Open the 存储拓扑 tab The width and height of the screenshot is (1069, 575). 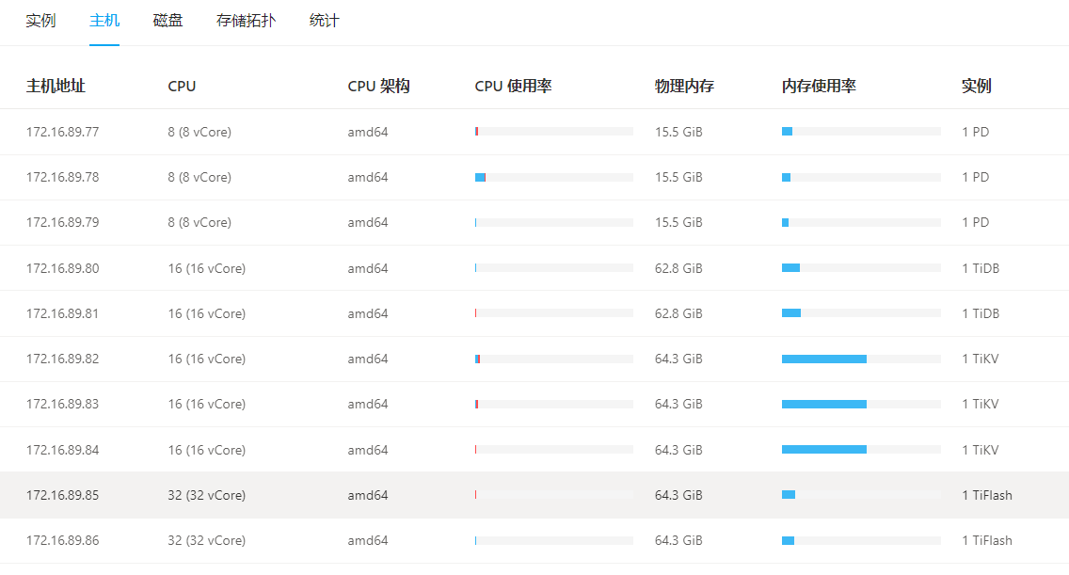pos(247,21)
